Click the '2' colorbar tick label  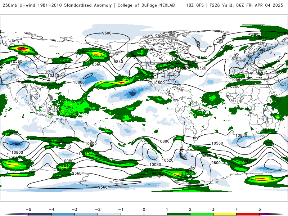click(190, 210)
